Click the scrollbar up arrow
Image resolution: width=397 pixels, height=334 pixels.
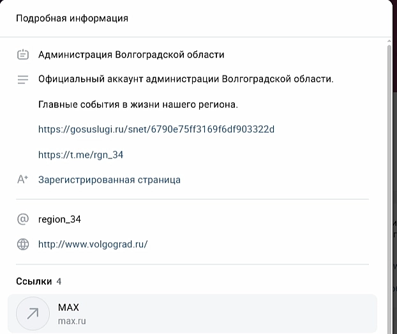click(x=389, y=41)
